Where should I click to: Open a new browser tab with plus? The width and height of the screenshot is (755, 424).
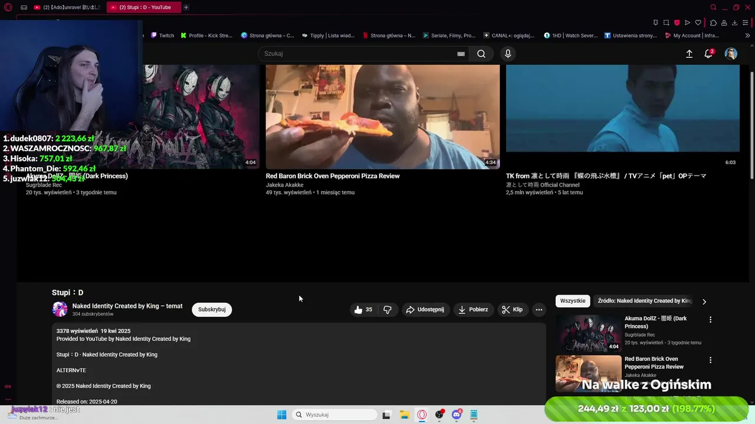coord(186,8)
